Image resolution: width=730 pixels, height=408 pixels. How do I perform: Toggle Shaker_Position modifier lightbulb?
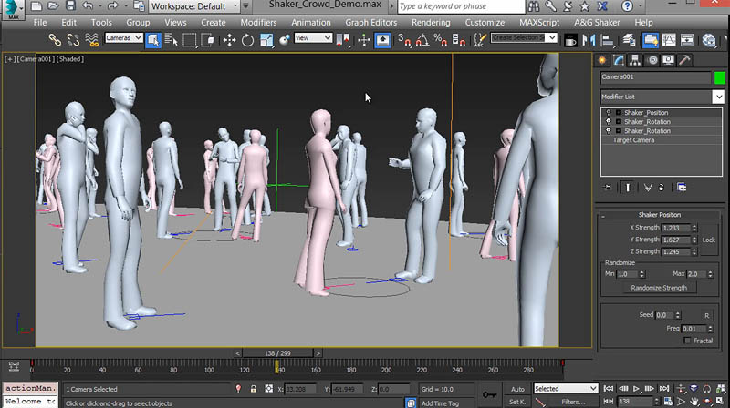point(609,113)
